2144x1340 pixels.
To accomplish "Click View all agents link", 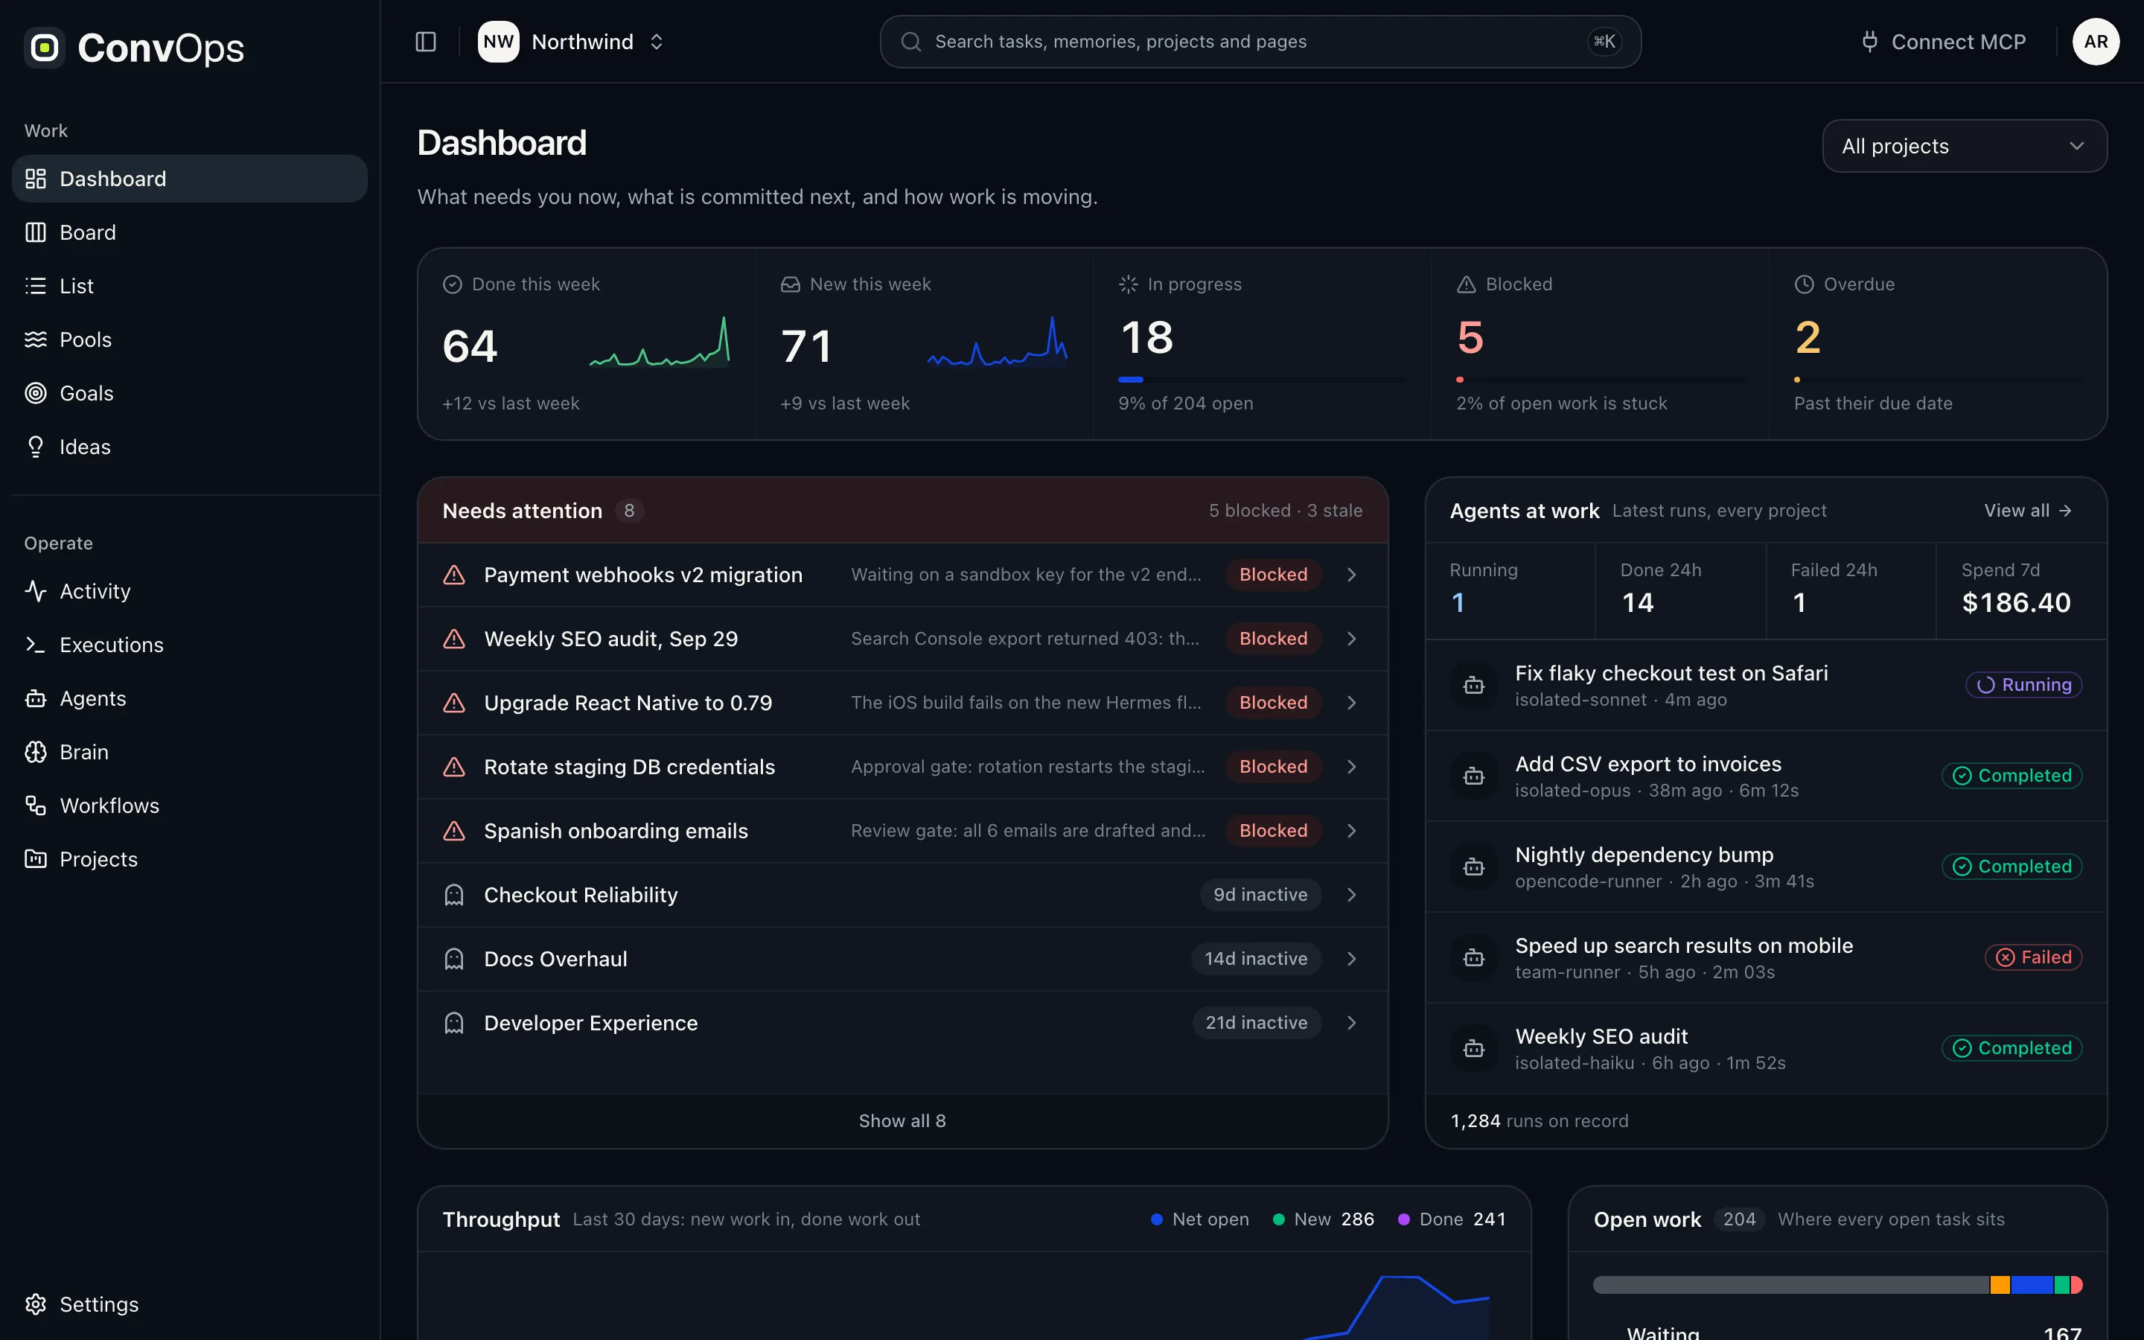I will click(x=2028, y=511).
